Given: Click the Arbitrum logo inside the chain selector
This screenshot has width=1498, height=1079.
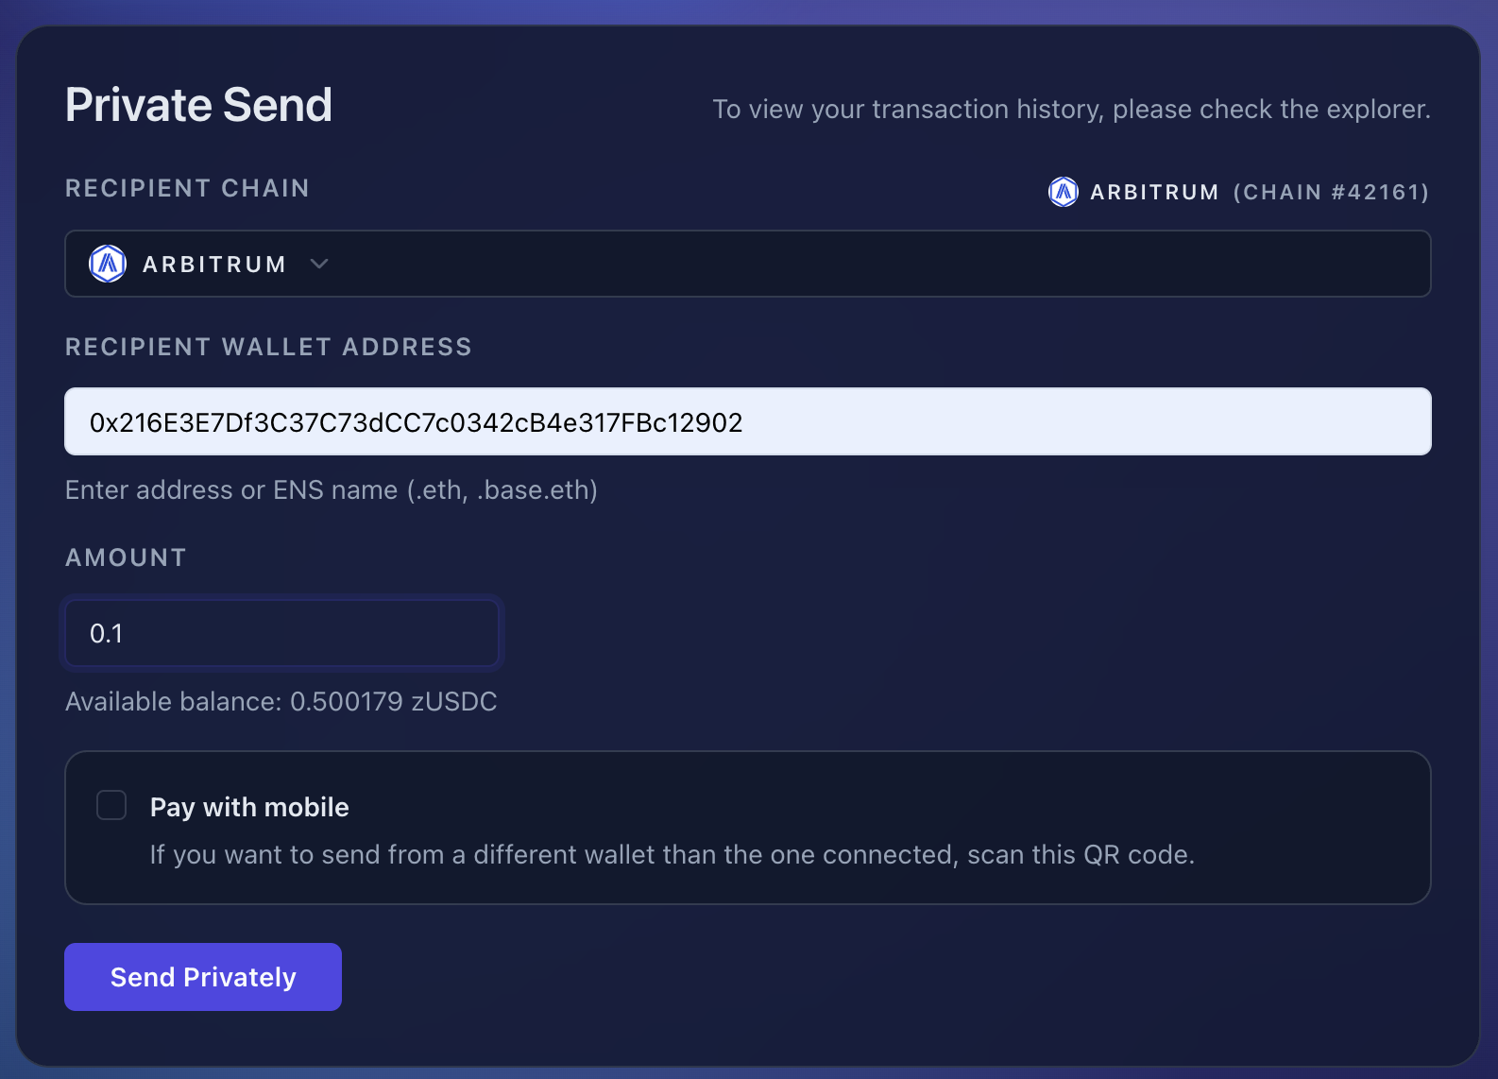Looking at the screenshot, I should point(108,264).
